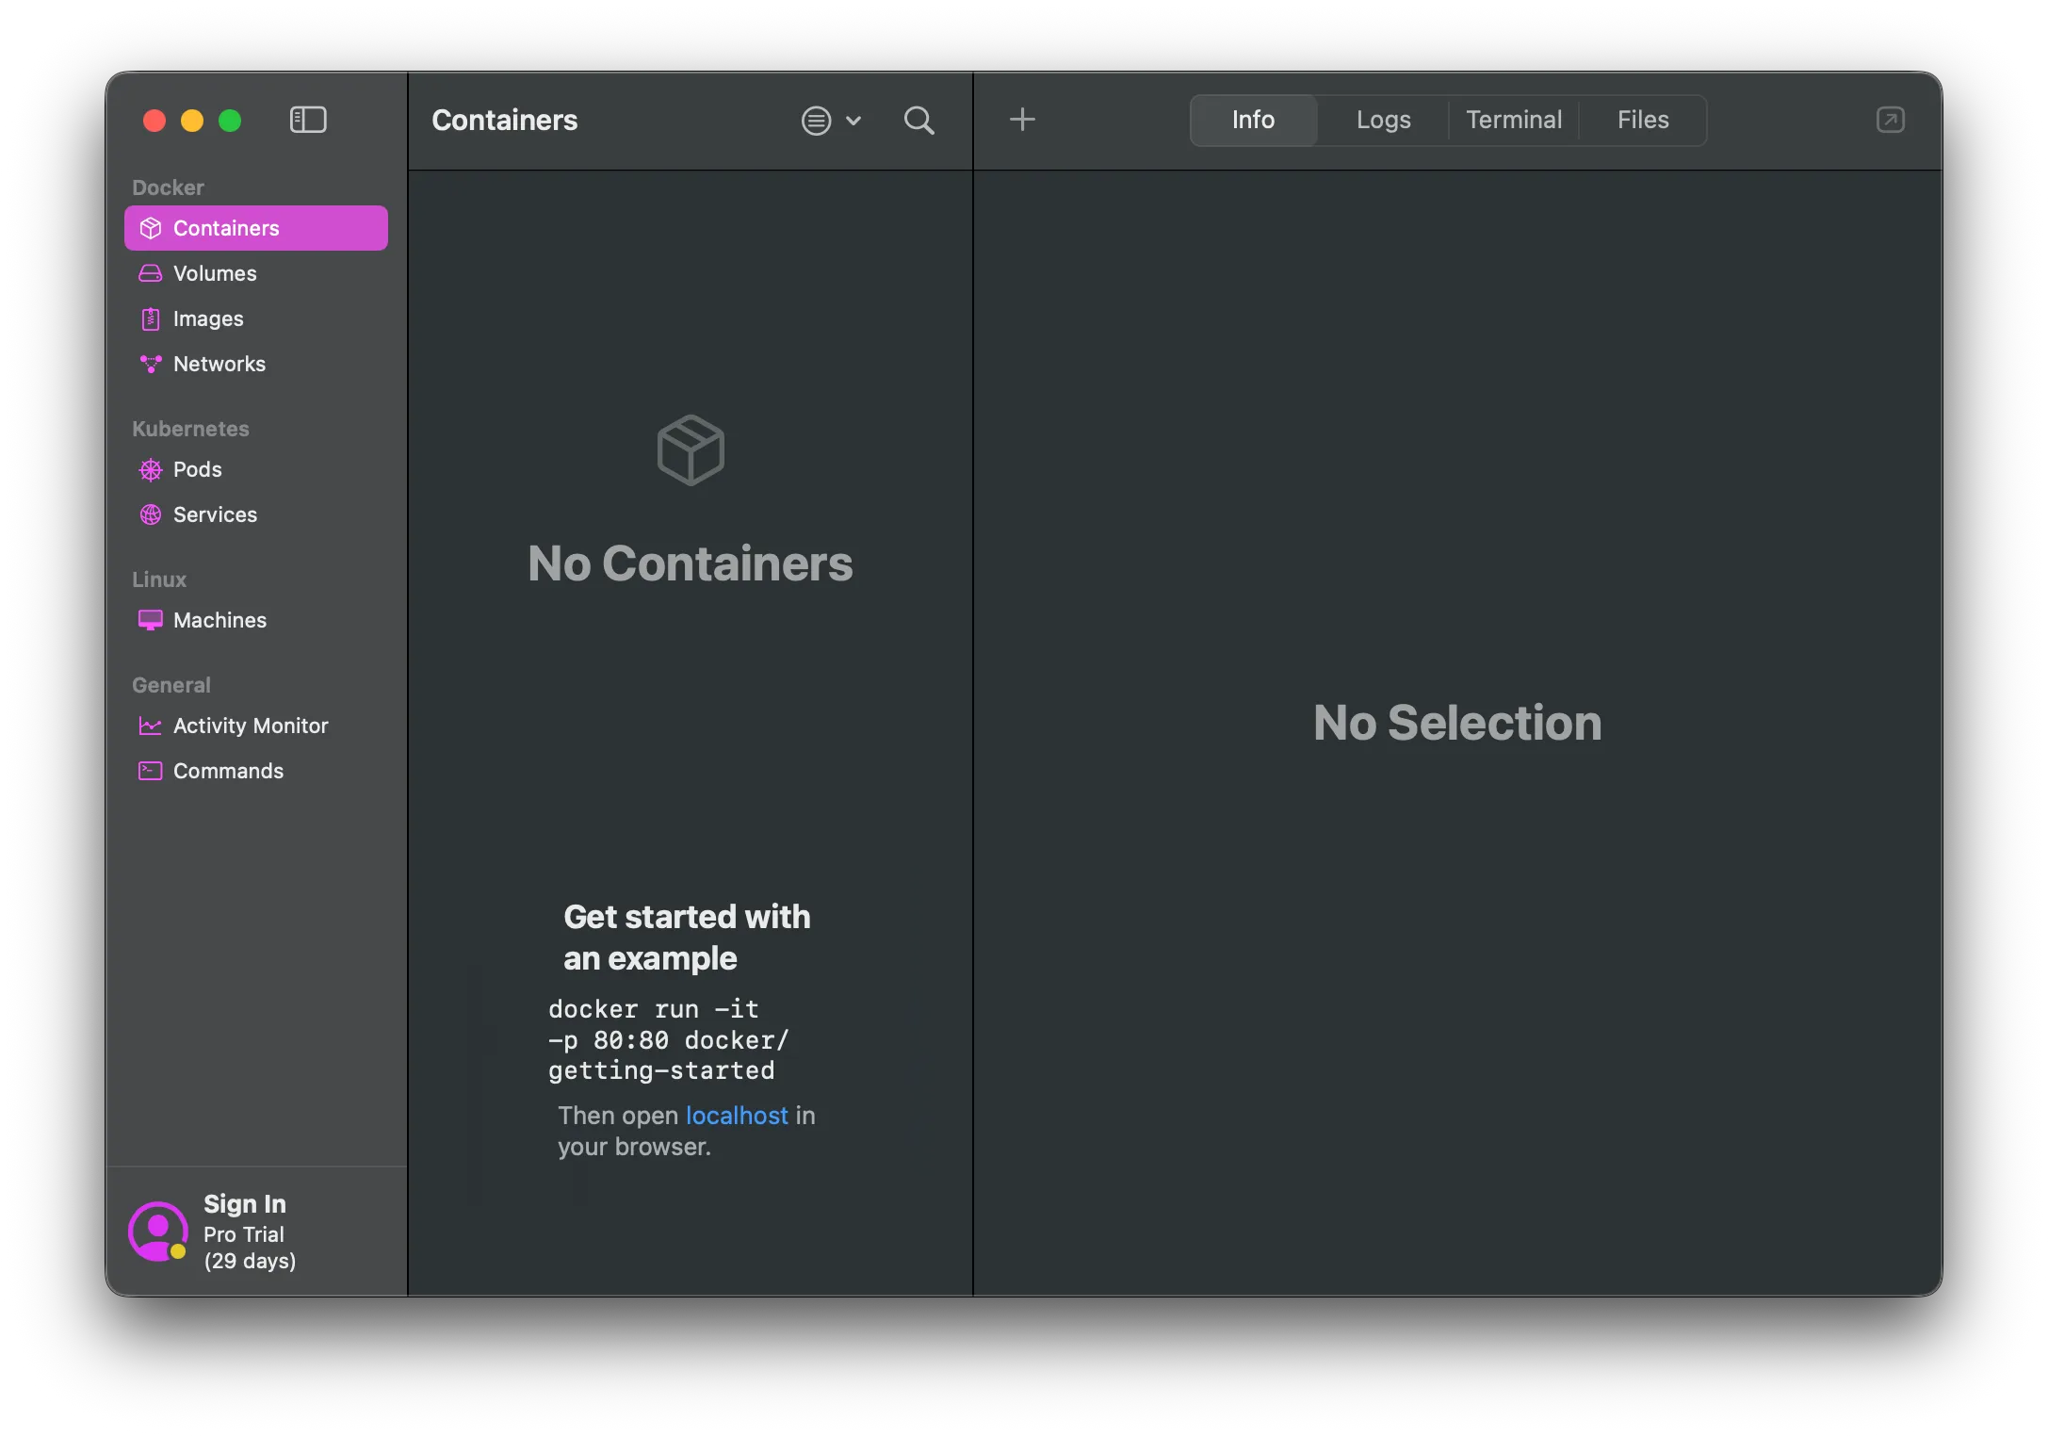The height and width of the screenshot is (1436, 2048).
Task: Open in new window icon
Action: (x=1890, y=120)
